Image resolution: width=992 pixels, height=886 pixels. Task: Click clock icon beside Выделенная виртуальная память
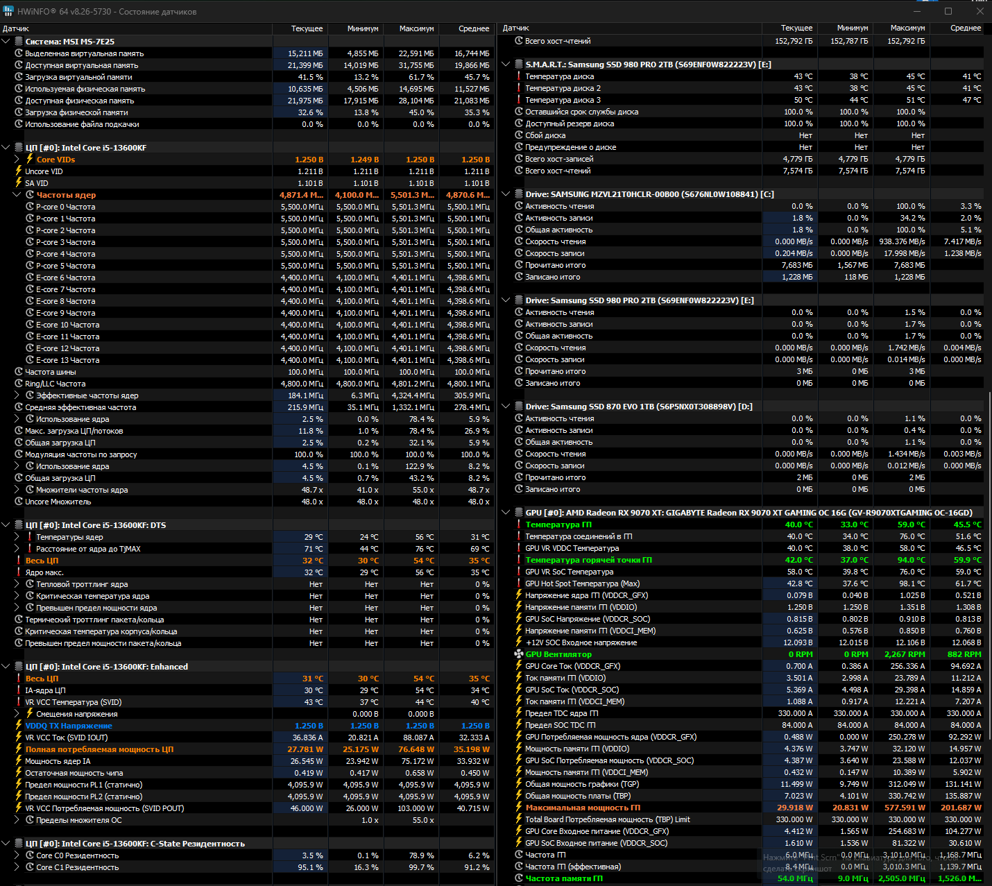pyautogui.click(x=19, y=53)
